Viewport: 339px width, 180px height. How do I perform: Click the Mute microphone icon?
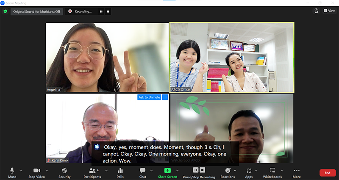tap(12, 171)
